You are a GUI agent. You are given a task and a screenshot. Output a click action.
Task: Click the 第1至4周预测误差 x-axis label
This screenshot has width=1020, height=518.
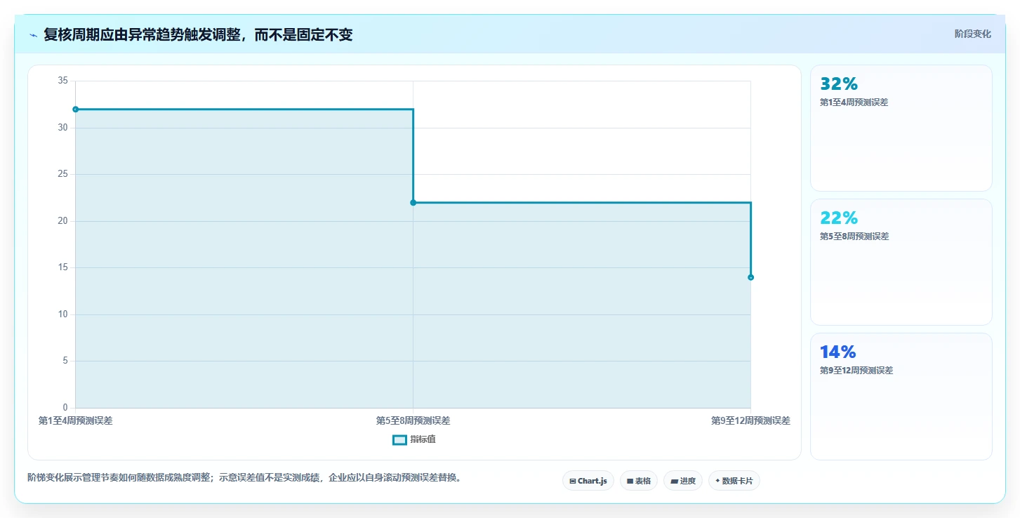(x=75, y=421)
